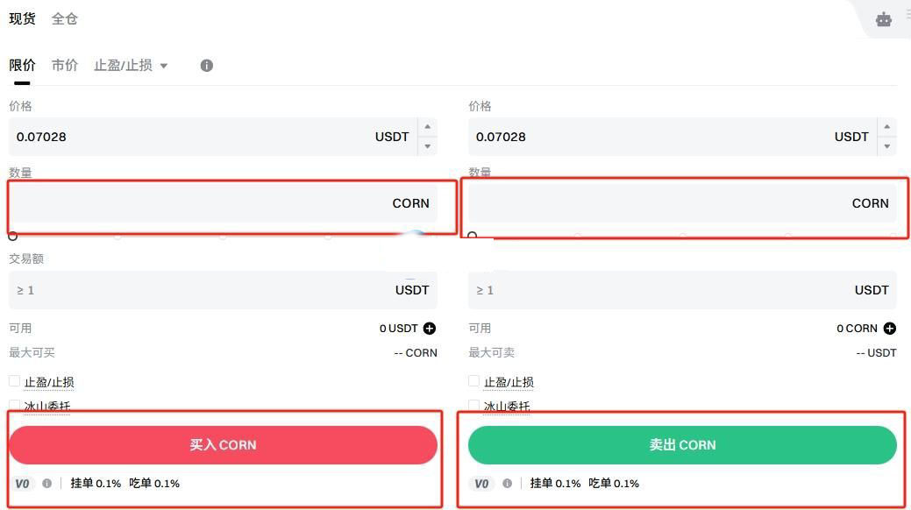Check 止盈/止损 on the sell side

pyautogui.click(x=473, y=380)
